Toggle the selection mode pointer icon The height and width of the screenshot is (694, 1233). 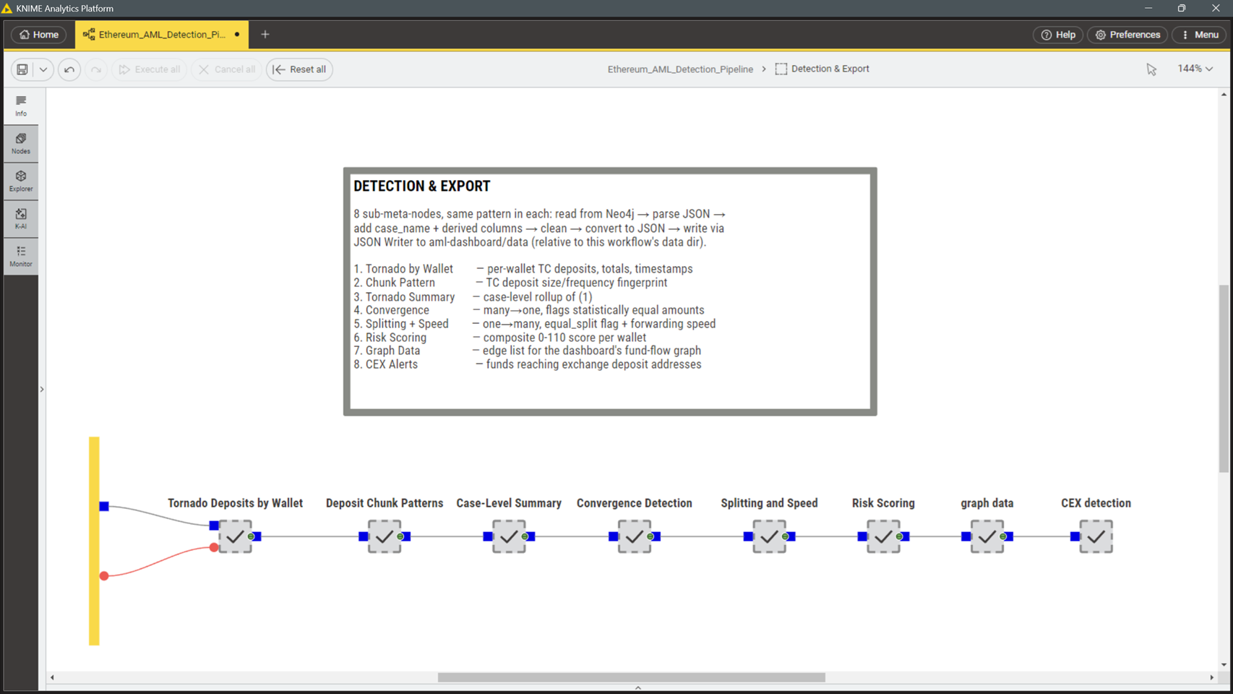pos(1151,69)
